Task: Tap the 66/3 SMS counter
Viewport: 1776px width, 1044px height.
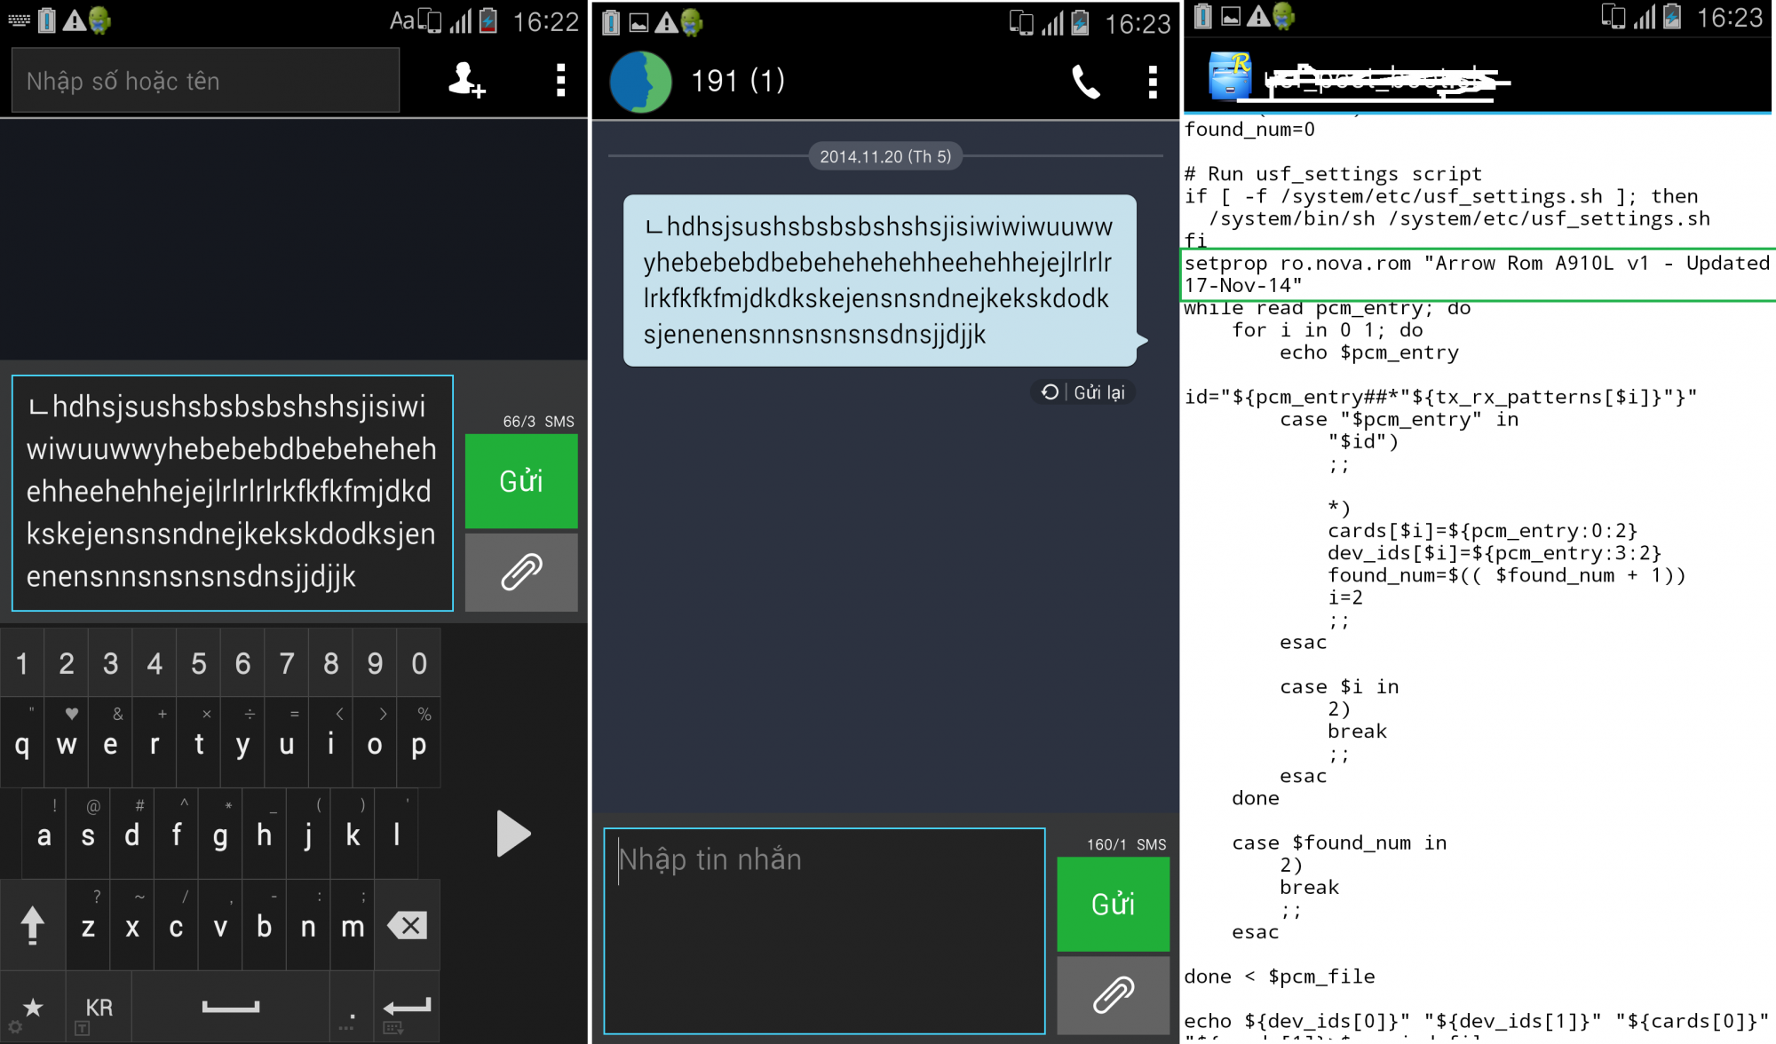Action: coord(538,421)
